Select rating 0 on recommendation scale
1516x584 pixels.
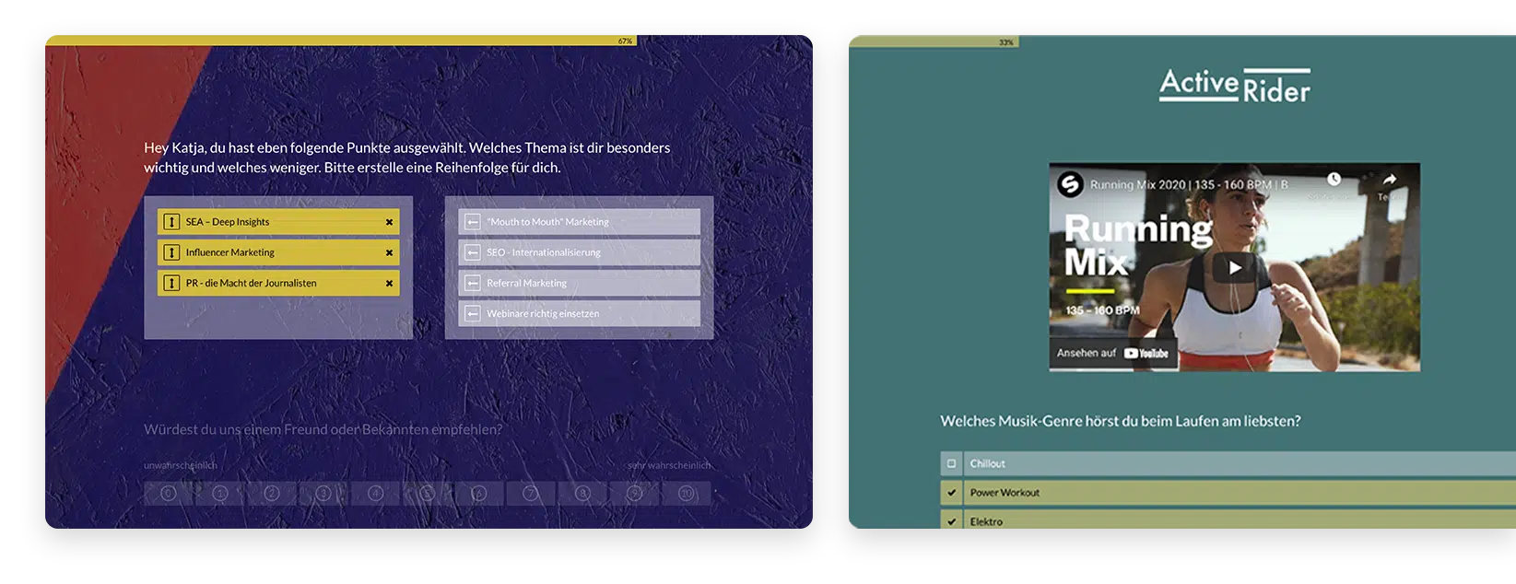[x=168, y=494]
